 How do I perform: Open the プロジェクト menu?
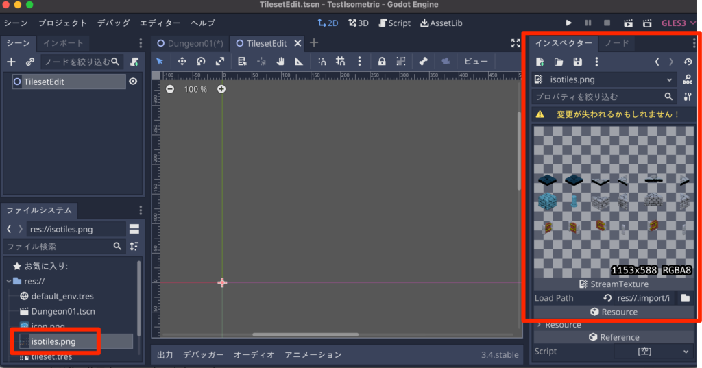[x=62, y=23]
